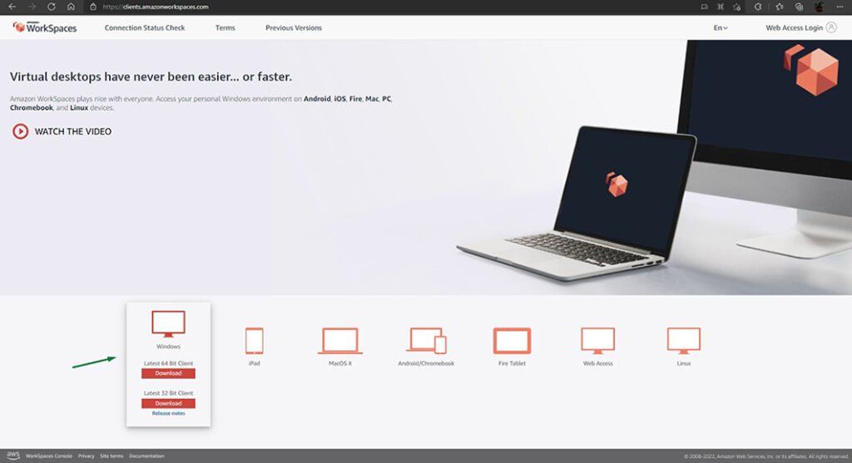Click the user icon beside Web Access Login
This screenshot has width=852, height=463.
pyautogui.click(x=831, y=27)
